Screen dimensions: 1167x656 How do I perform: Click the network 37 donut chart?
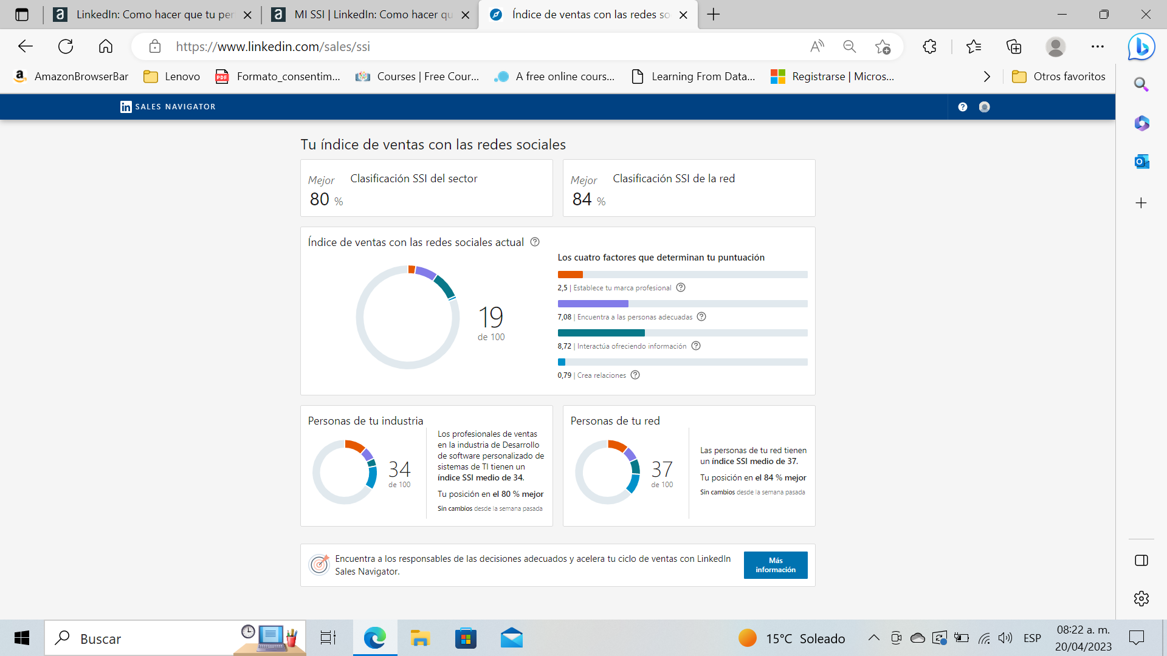pyautogui.click(x=608, y=472)
